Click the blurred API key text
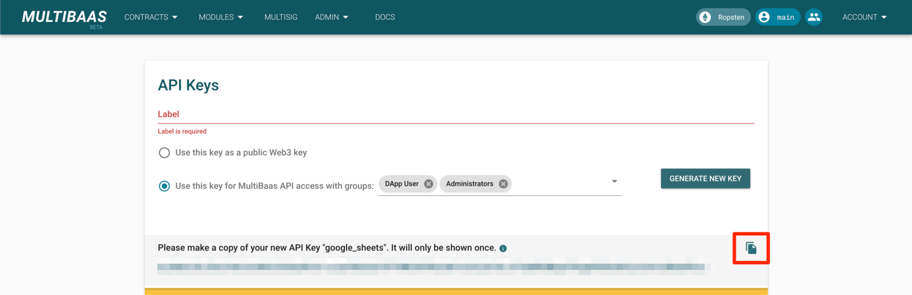 433,267
